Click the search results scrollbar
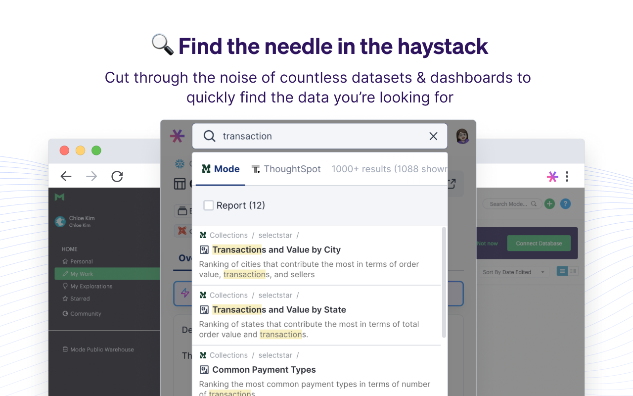Image resolution: width=633 pixels, height=396 pixels. click(444, 282)
